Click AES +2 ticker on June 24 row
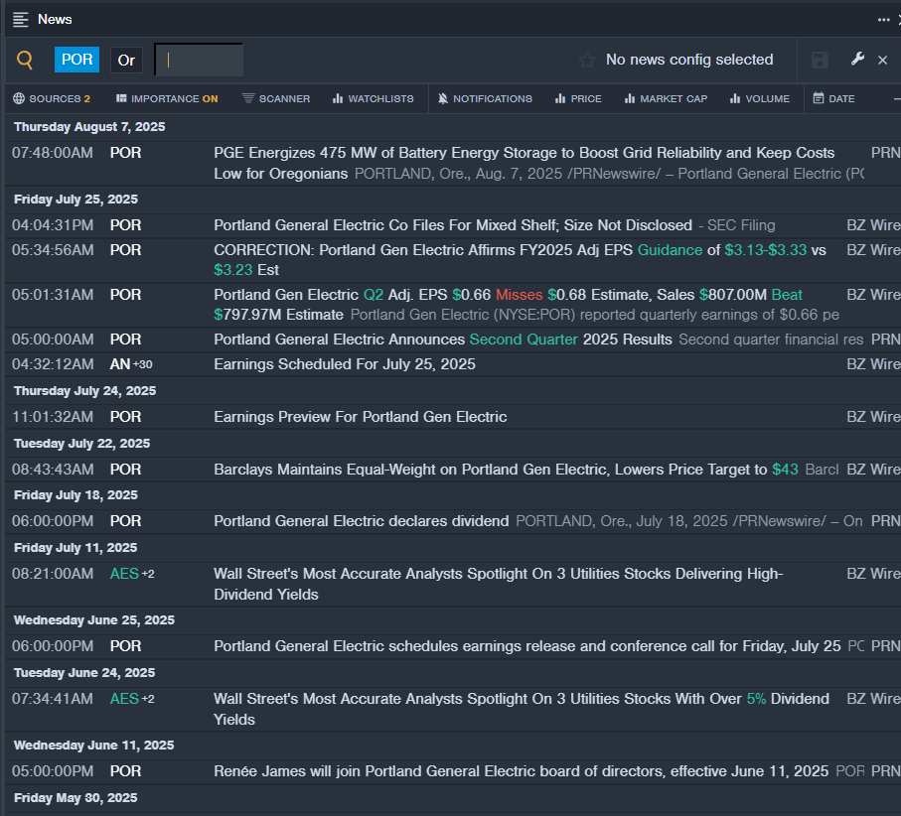 coord(132,699)
